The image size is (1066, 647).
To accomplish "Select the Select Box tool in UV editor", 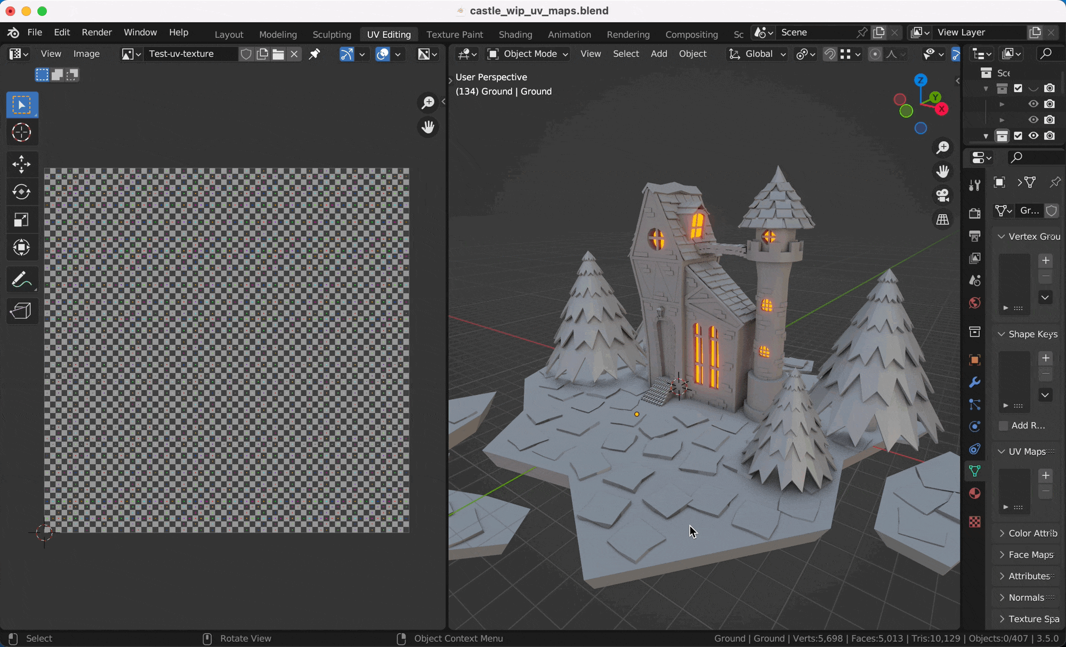I will pos(22,105).
